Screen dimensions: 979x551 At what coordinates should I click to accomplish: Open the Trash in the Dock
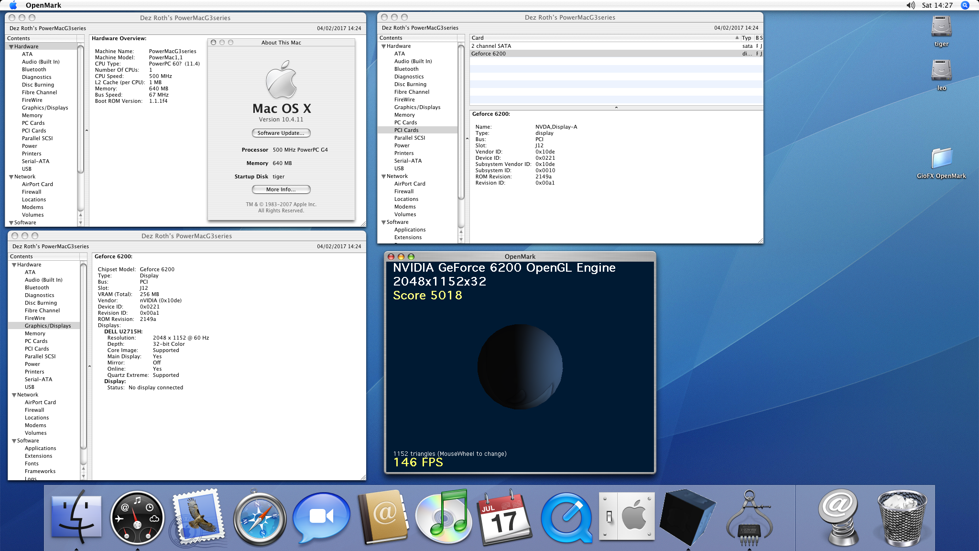(x=902, y=518)
